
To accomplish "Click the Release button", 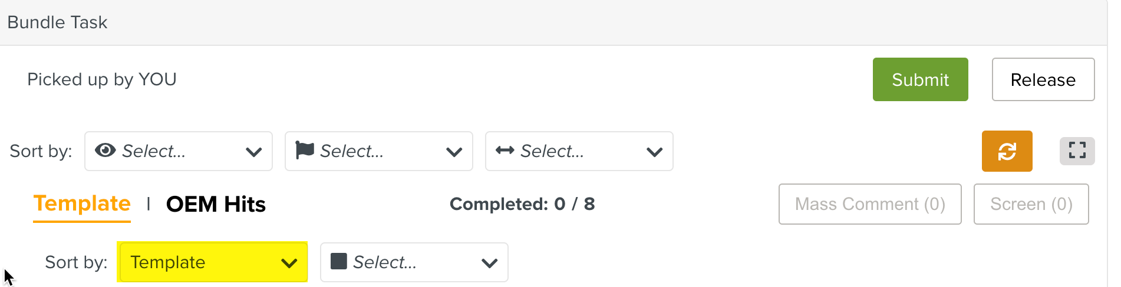I will 1043,79.
